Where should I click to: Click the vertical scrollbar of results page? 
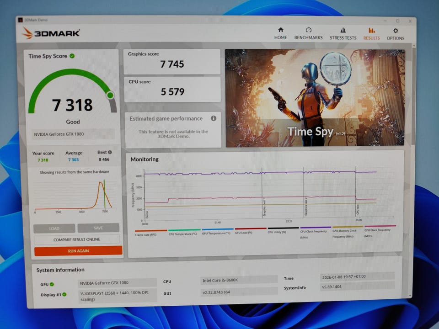(x=413, y=96)
